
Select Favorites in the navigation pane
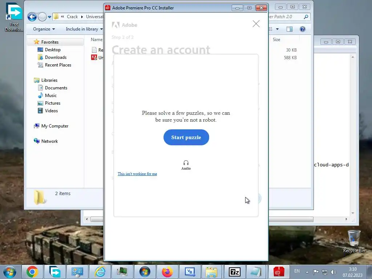point(50,42)
